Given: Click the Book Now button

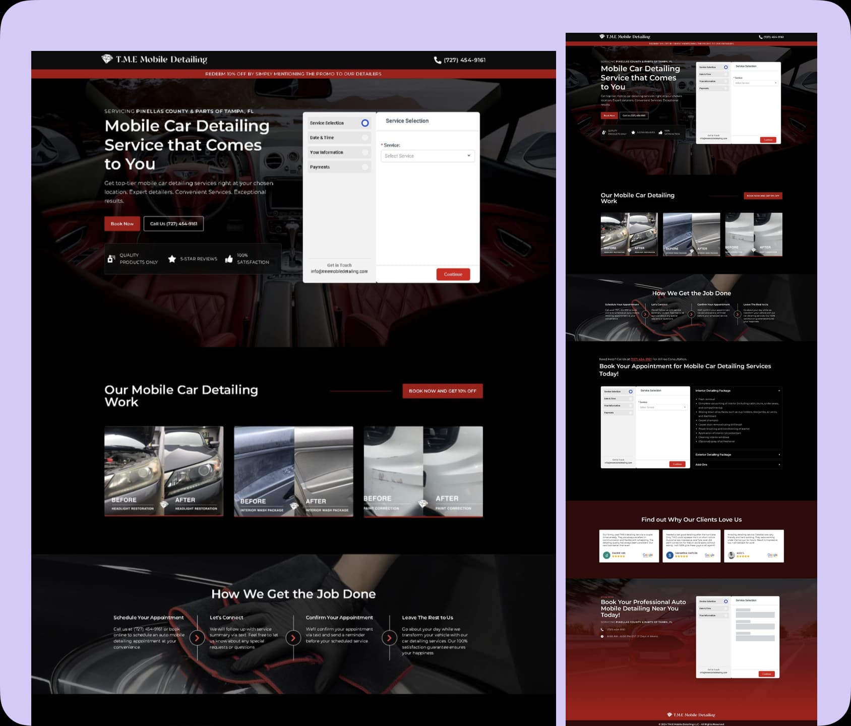Looking at the screenshot, I should [121, 223].
